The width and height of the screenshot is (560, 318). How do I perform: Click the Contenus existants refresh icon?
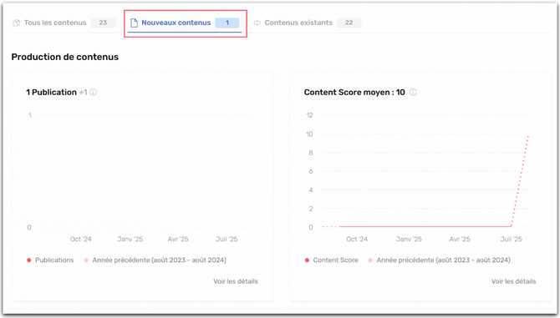pyautogui.click(x=257, y=23)
